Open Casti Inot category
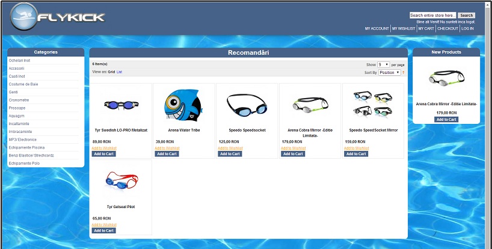The image size is (492, 249). [17, 76]
